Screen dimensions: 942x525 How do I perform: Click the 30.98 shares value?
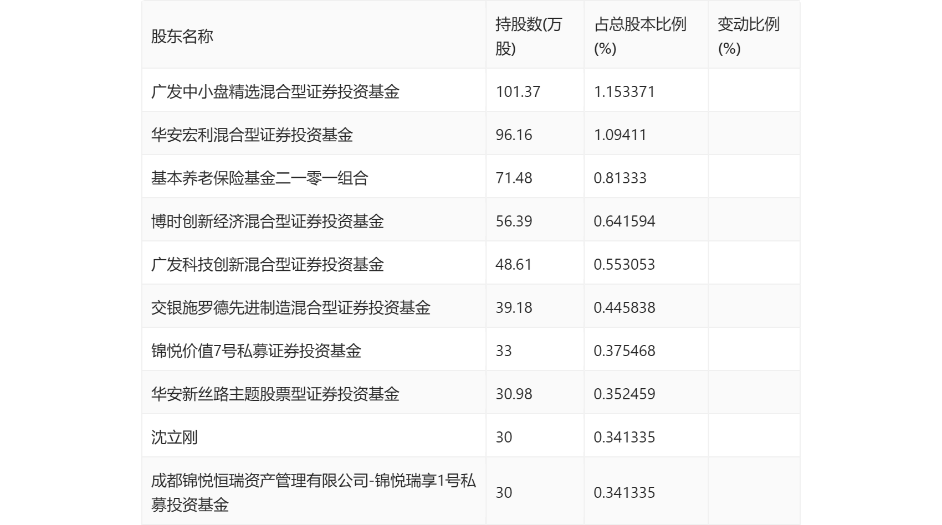(514, 394)
